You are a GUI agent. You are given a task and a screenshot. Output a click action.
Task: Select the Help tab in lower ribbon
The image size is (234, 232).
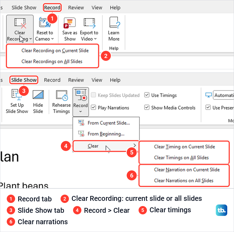point(115,80)
